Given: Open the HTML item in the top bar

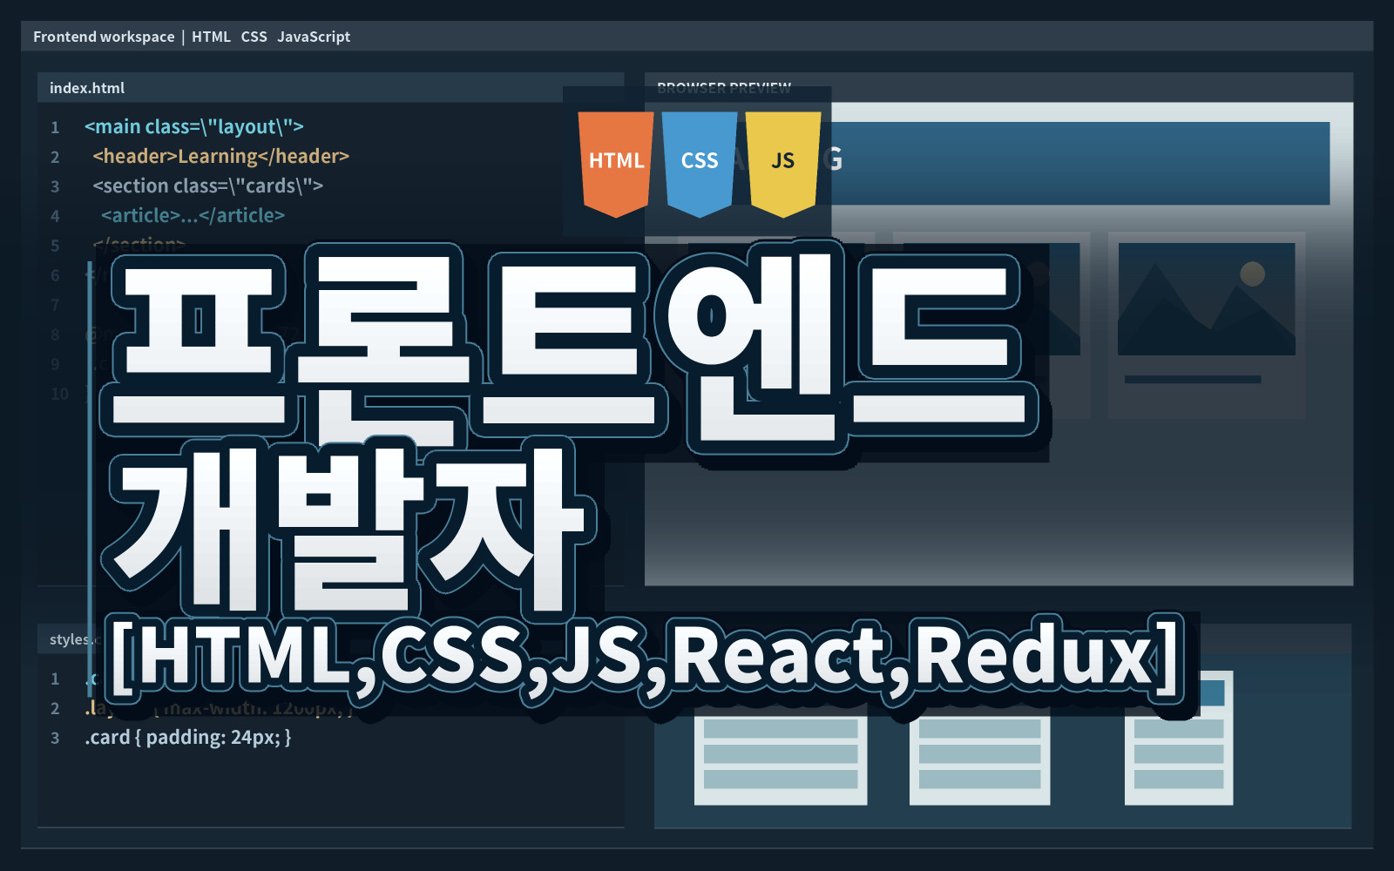Looking at the screenshot, I should 211,37.
